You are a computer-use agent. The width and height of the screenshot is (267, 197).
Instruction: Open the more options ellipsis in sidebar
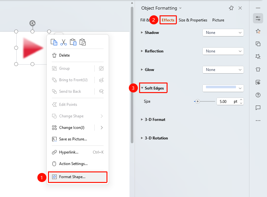[258, 121]
